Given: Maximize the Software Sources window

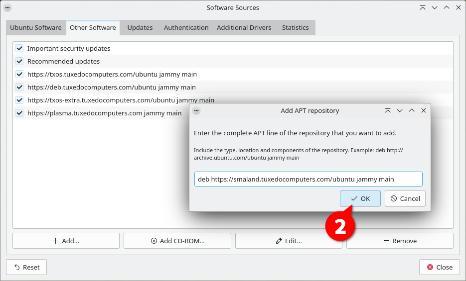Looking at the screenshot, I should pyautogui.click(x=447, y=7).
